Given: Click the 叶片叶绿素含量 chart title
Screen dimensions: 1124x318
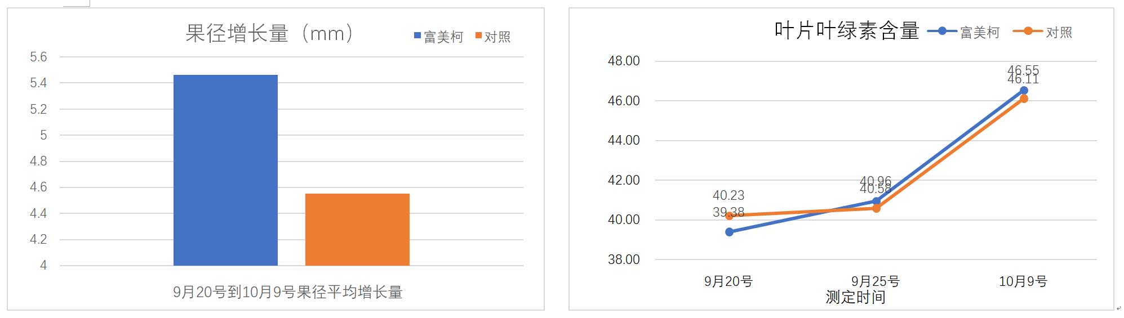Looking at the screenshot, I should (847, 30).
